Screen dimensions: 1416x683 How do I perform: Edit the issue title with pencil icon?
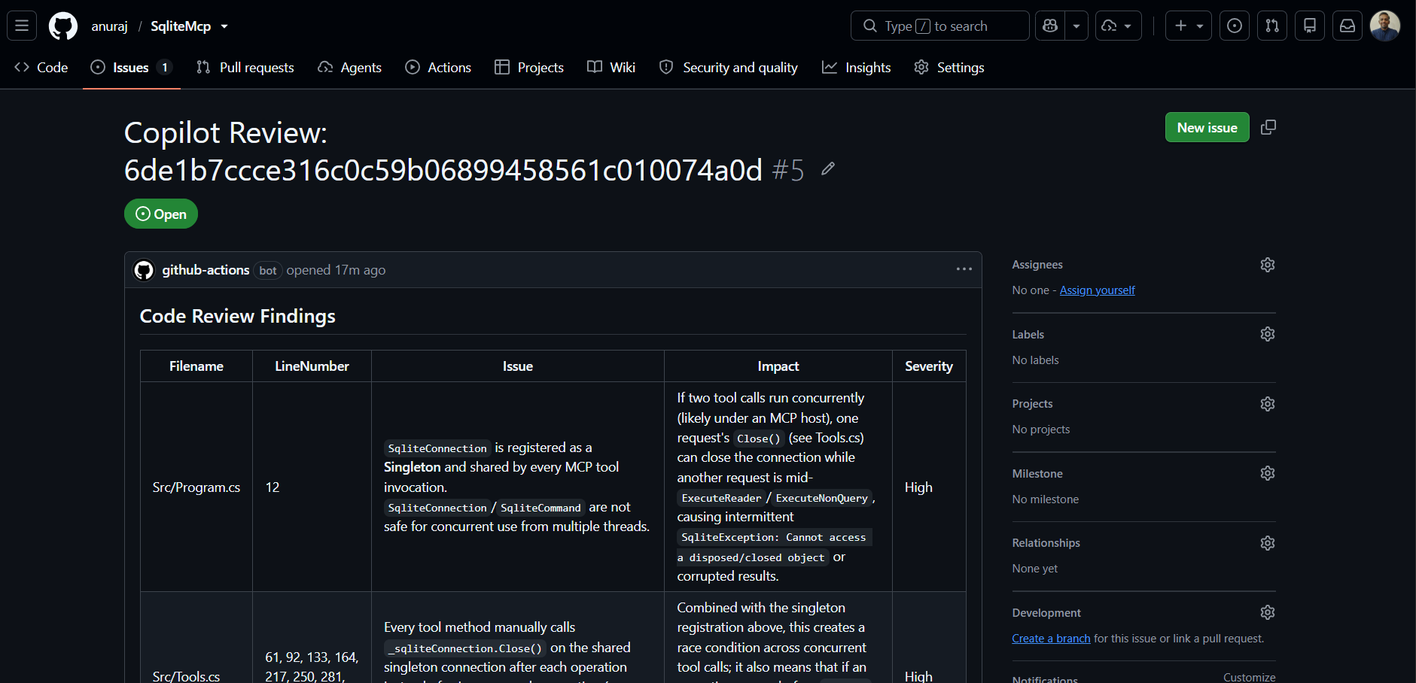coord(828,168)
